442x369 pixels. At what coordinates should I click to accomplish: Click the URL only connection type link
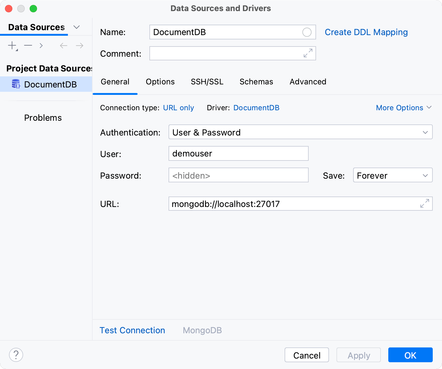click(x=178, y=107)
